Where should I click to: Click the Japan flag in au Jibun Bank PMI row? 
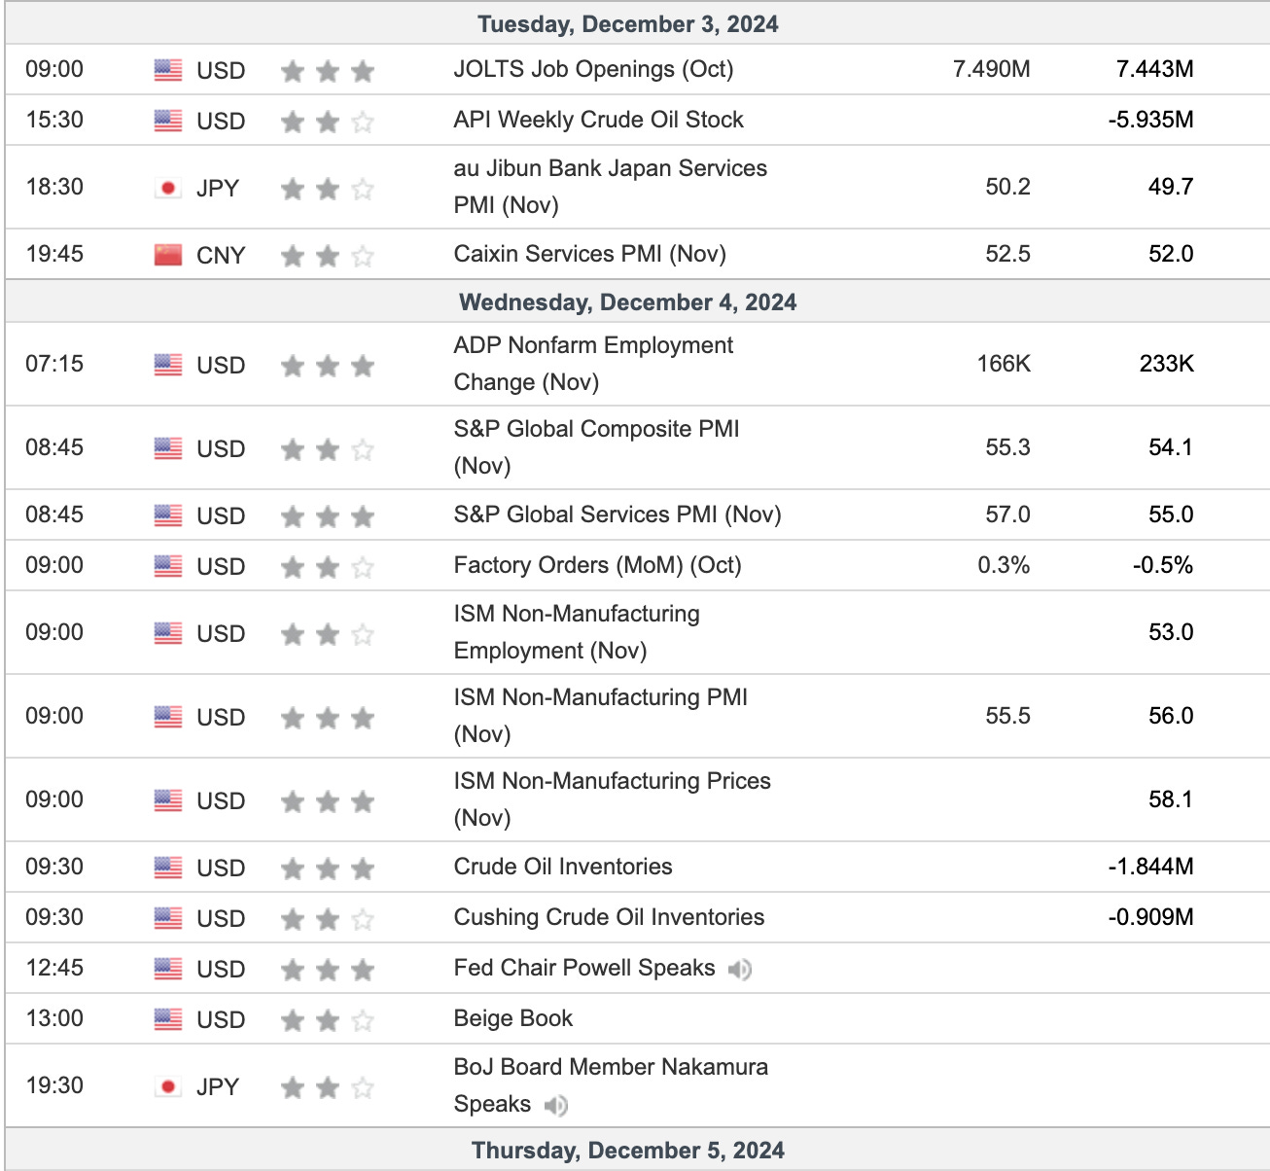(168, 188)
